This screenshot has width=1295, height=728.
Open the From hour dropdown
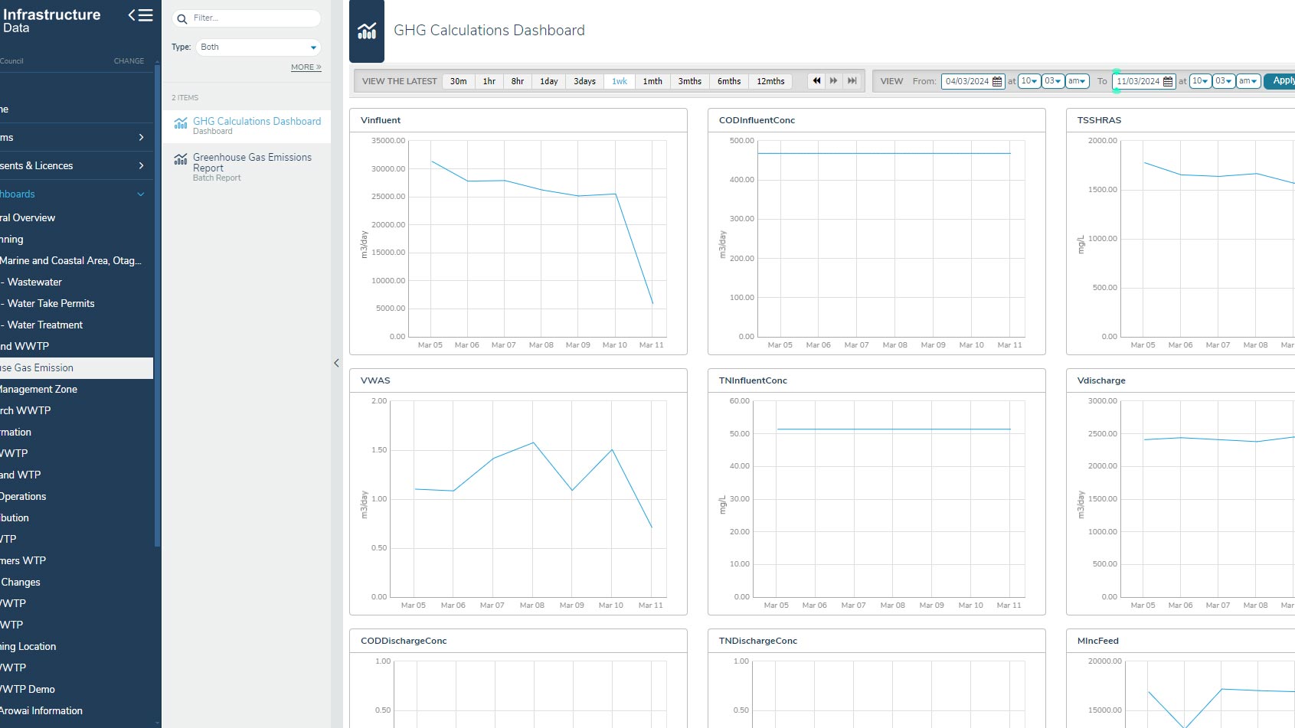point(1028,81)
